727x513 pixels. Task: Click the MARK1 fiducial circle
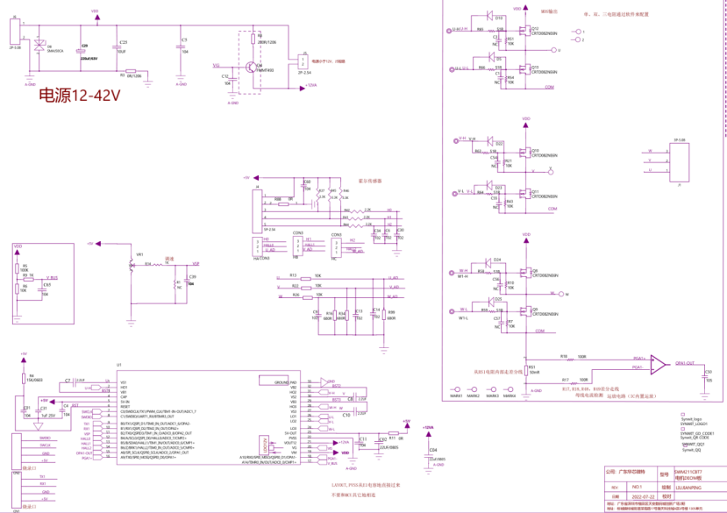[456, 388]
